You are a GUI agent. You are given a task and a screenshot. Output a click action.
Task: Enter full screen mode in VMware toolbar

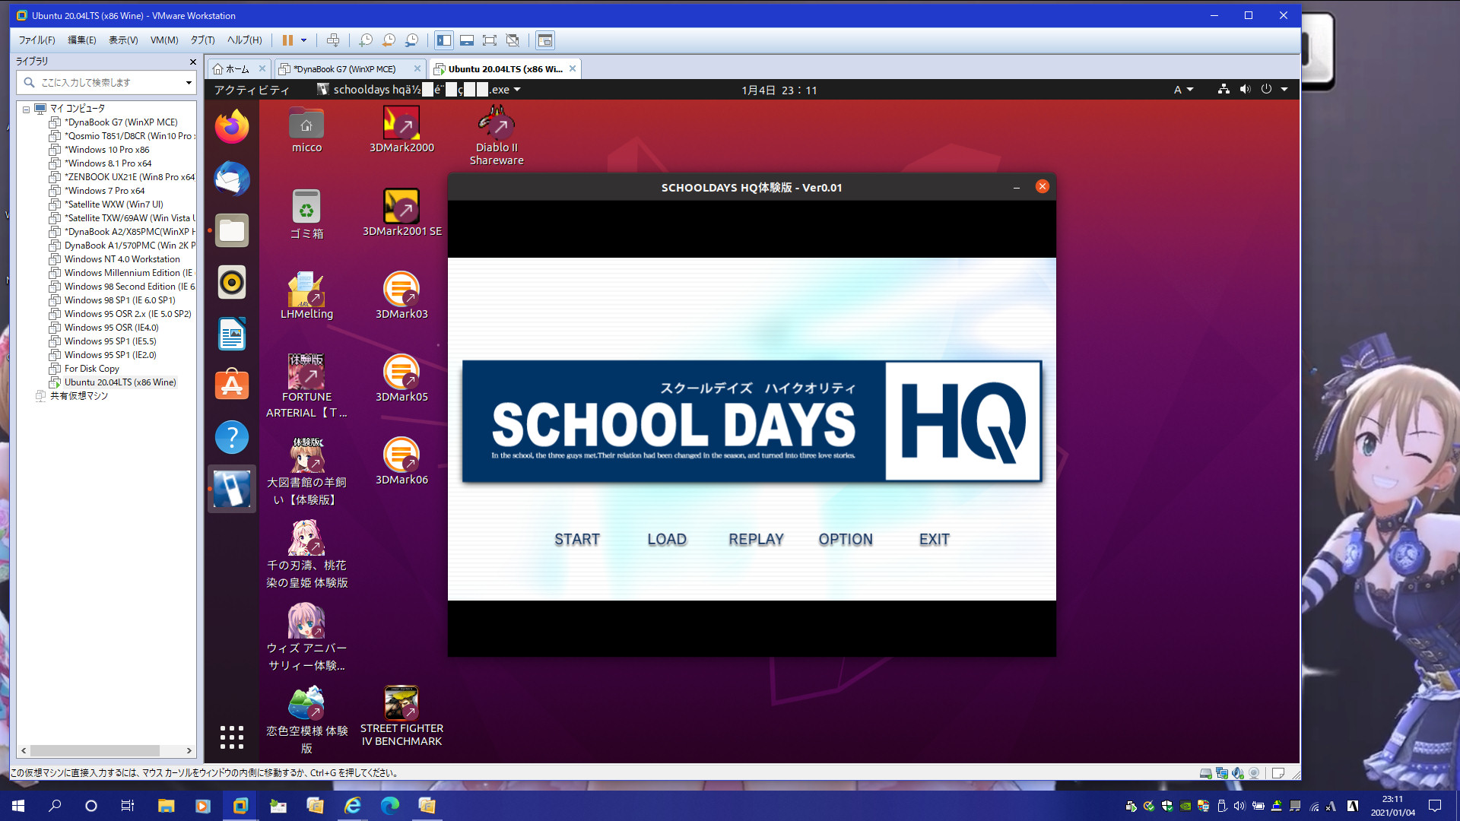[x=490, y=40]
